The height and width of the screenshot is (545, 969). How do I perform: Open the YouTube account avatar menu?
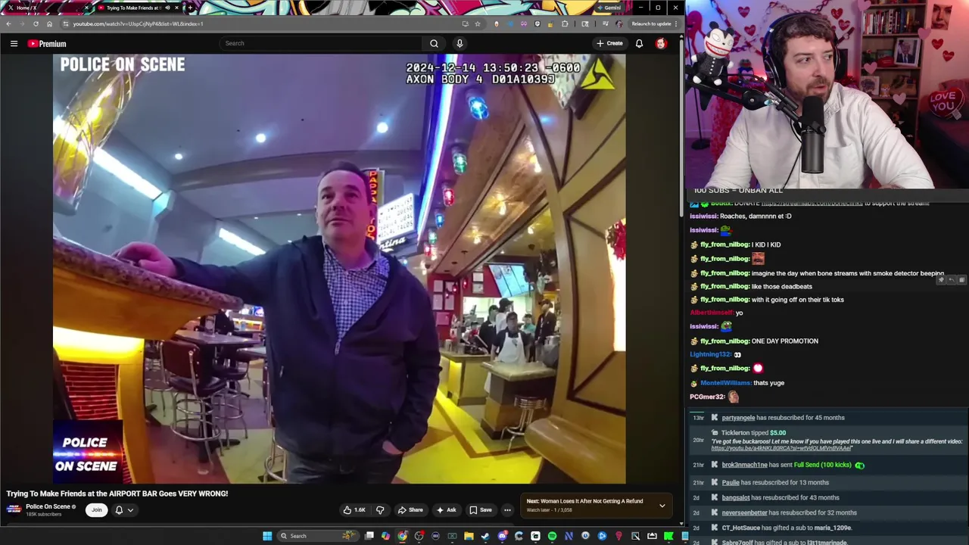(661, 43)
